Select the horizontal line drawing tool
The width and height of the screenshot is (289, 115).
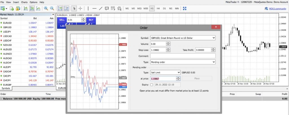94,8
